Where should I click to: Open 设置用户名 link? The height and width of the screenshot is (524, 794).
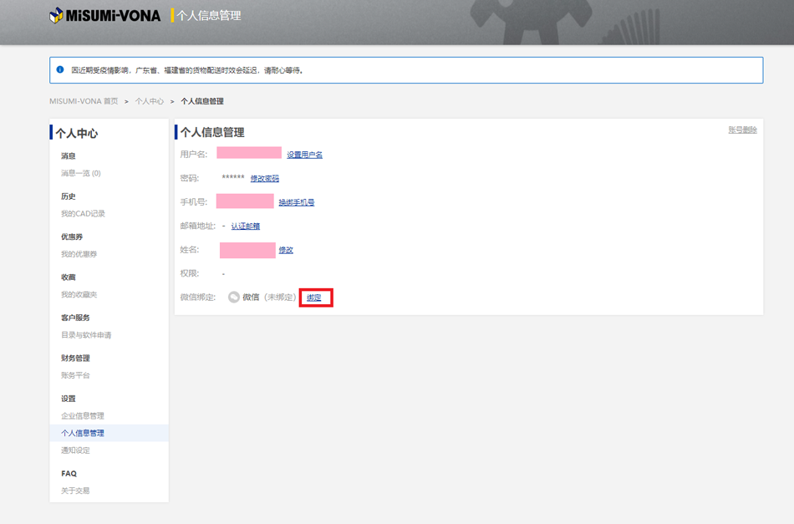(x=304, y=155)
